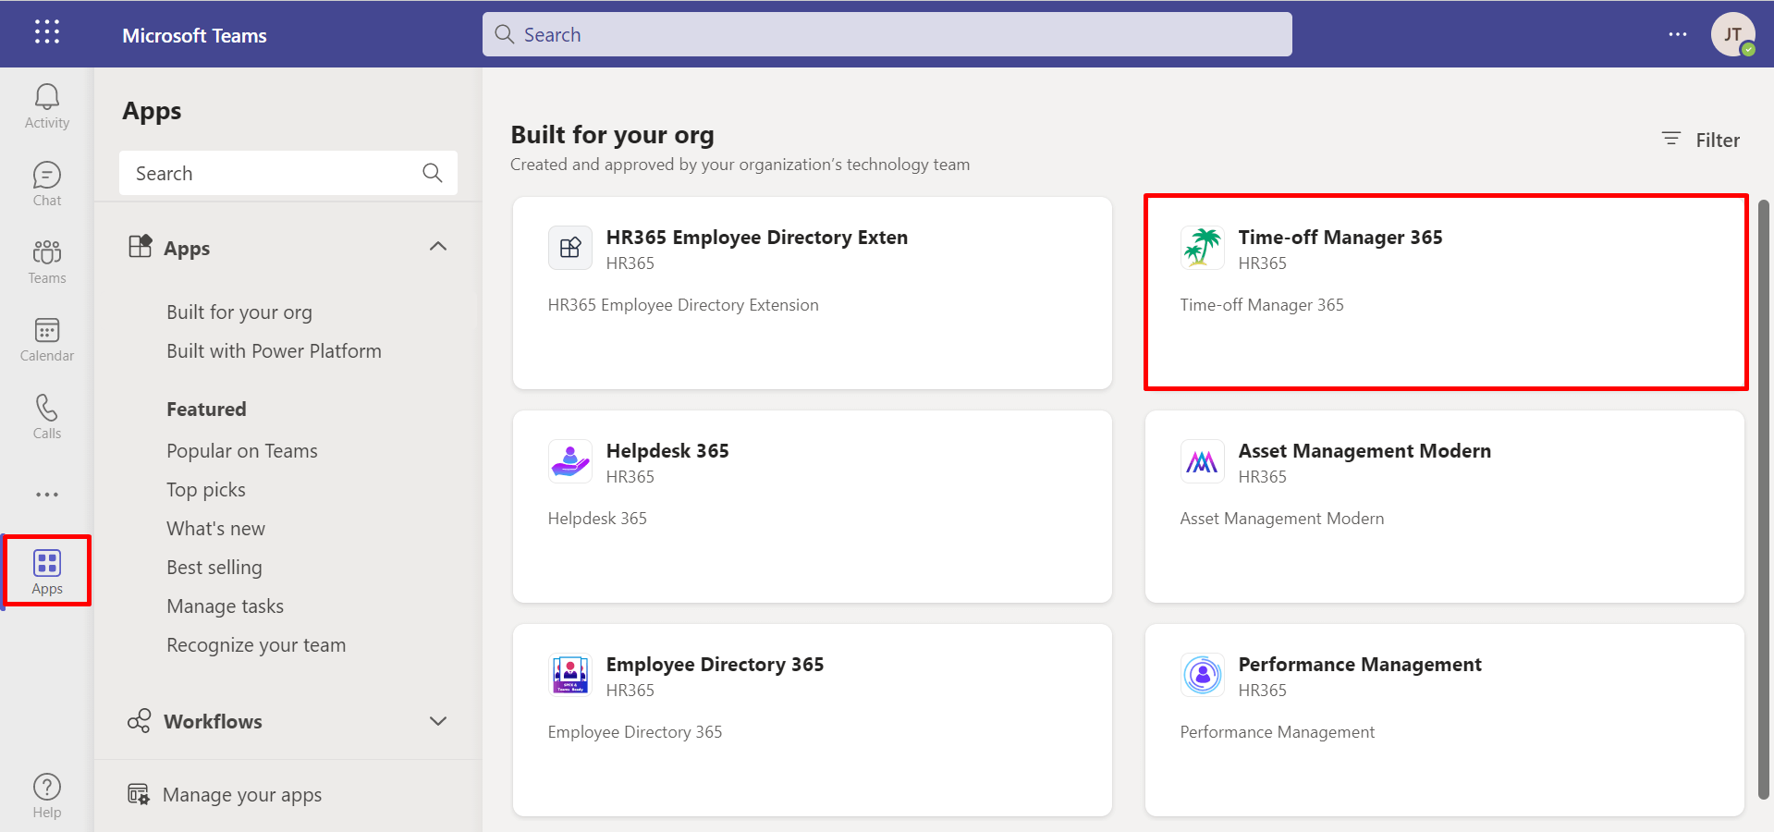Open Settings and more ellipsis in header
Viewport: 1774px width, 832px height.
[x=1678, y=34]
